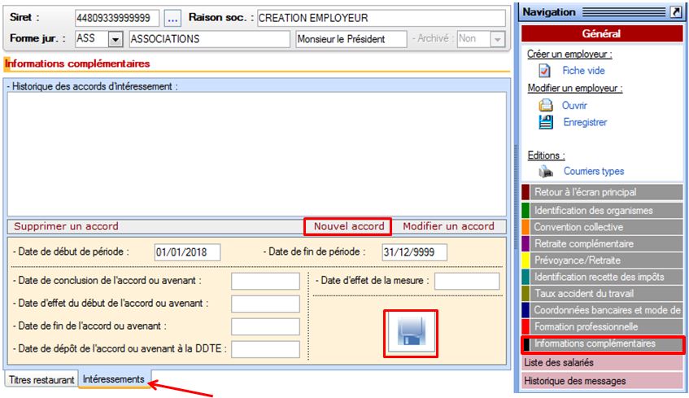Click the Monsieur le Président field
This screenshot has height=398, width=689.
click(x=351, y=39)
